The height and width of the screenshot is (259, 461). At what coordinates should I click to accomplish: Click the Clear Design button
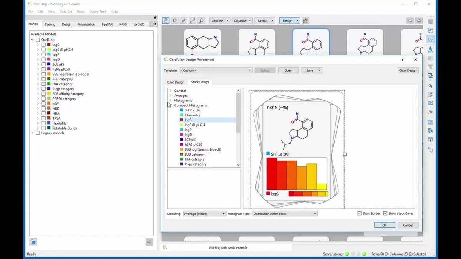coord(408,70)
